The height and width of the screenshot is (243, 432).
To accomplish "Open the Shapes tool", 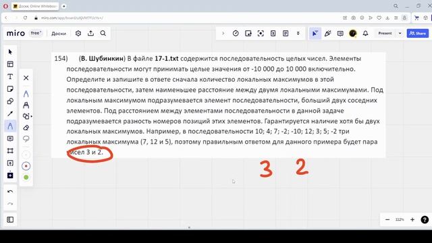I will pos(10,101).
